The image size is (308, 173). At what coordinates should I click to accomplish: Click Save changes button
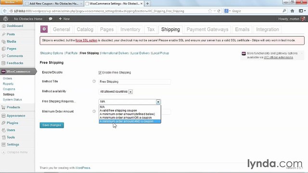tap(51, 125)
